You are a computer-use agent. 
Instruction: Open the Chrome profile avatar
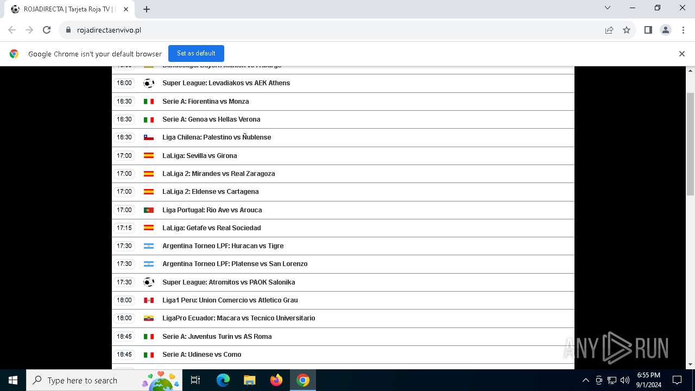point(666,30)
